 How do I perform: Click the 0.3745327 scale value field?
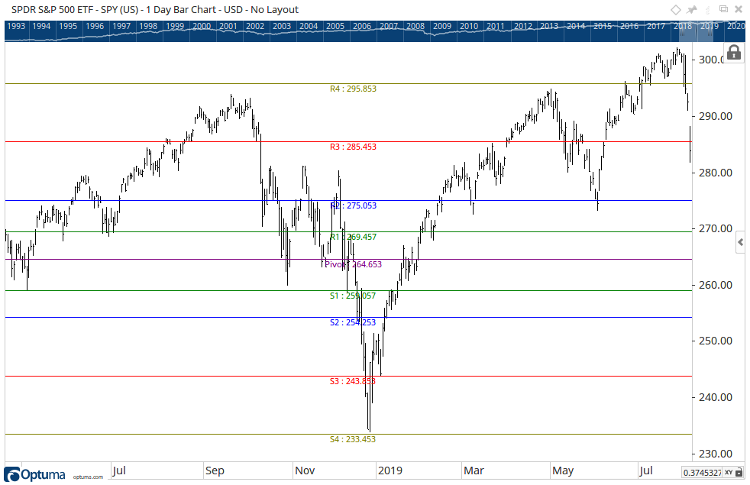[x=702, y=473]
